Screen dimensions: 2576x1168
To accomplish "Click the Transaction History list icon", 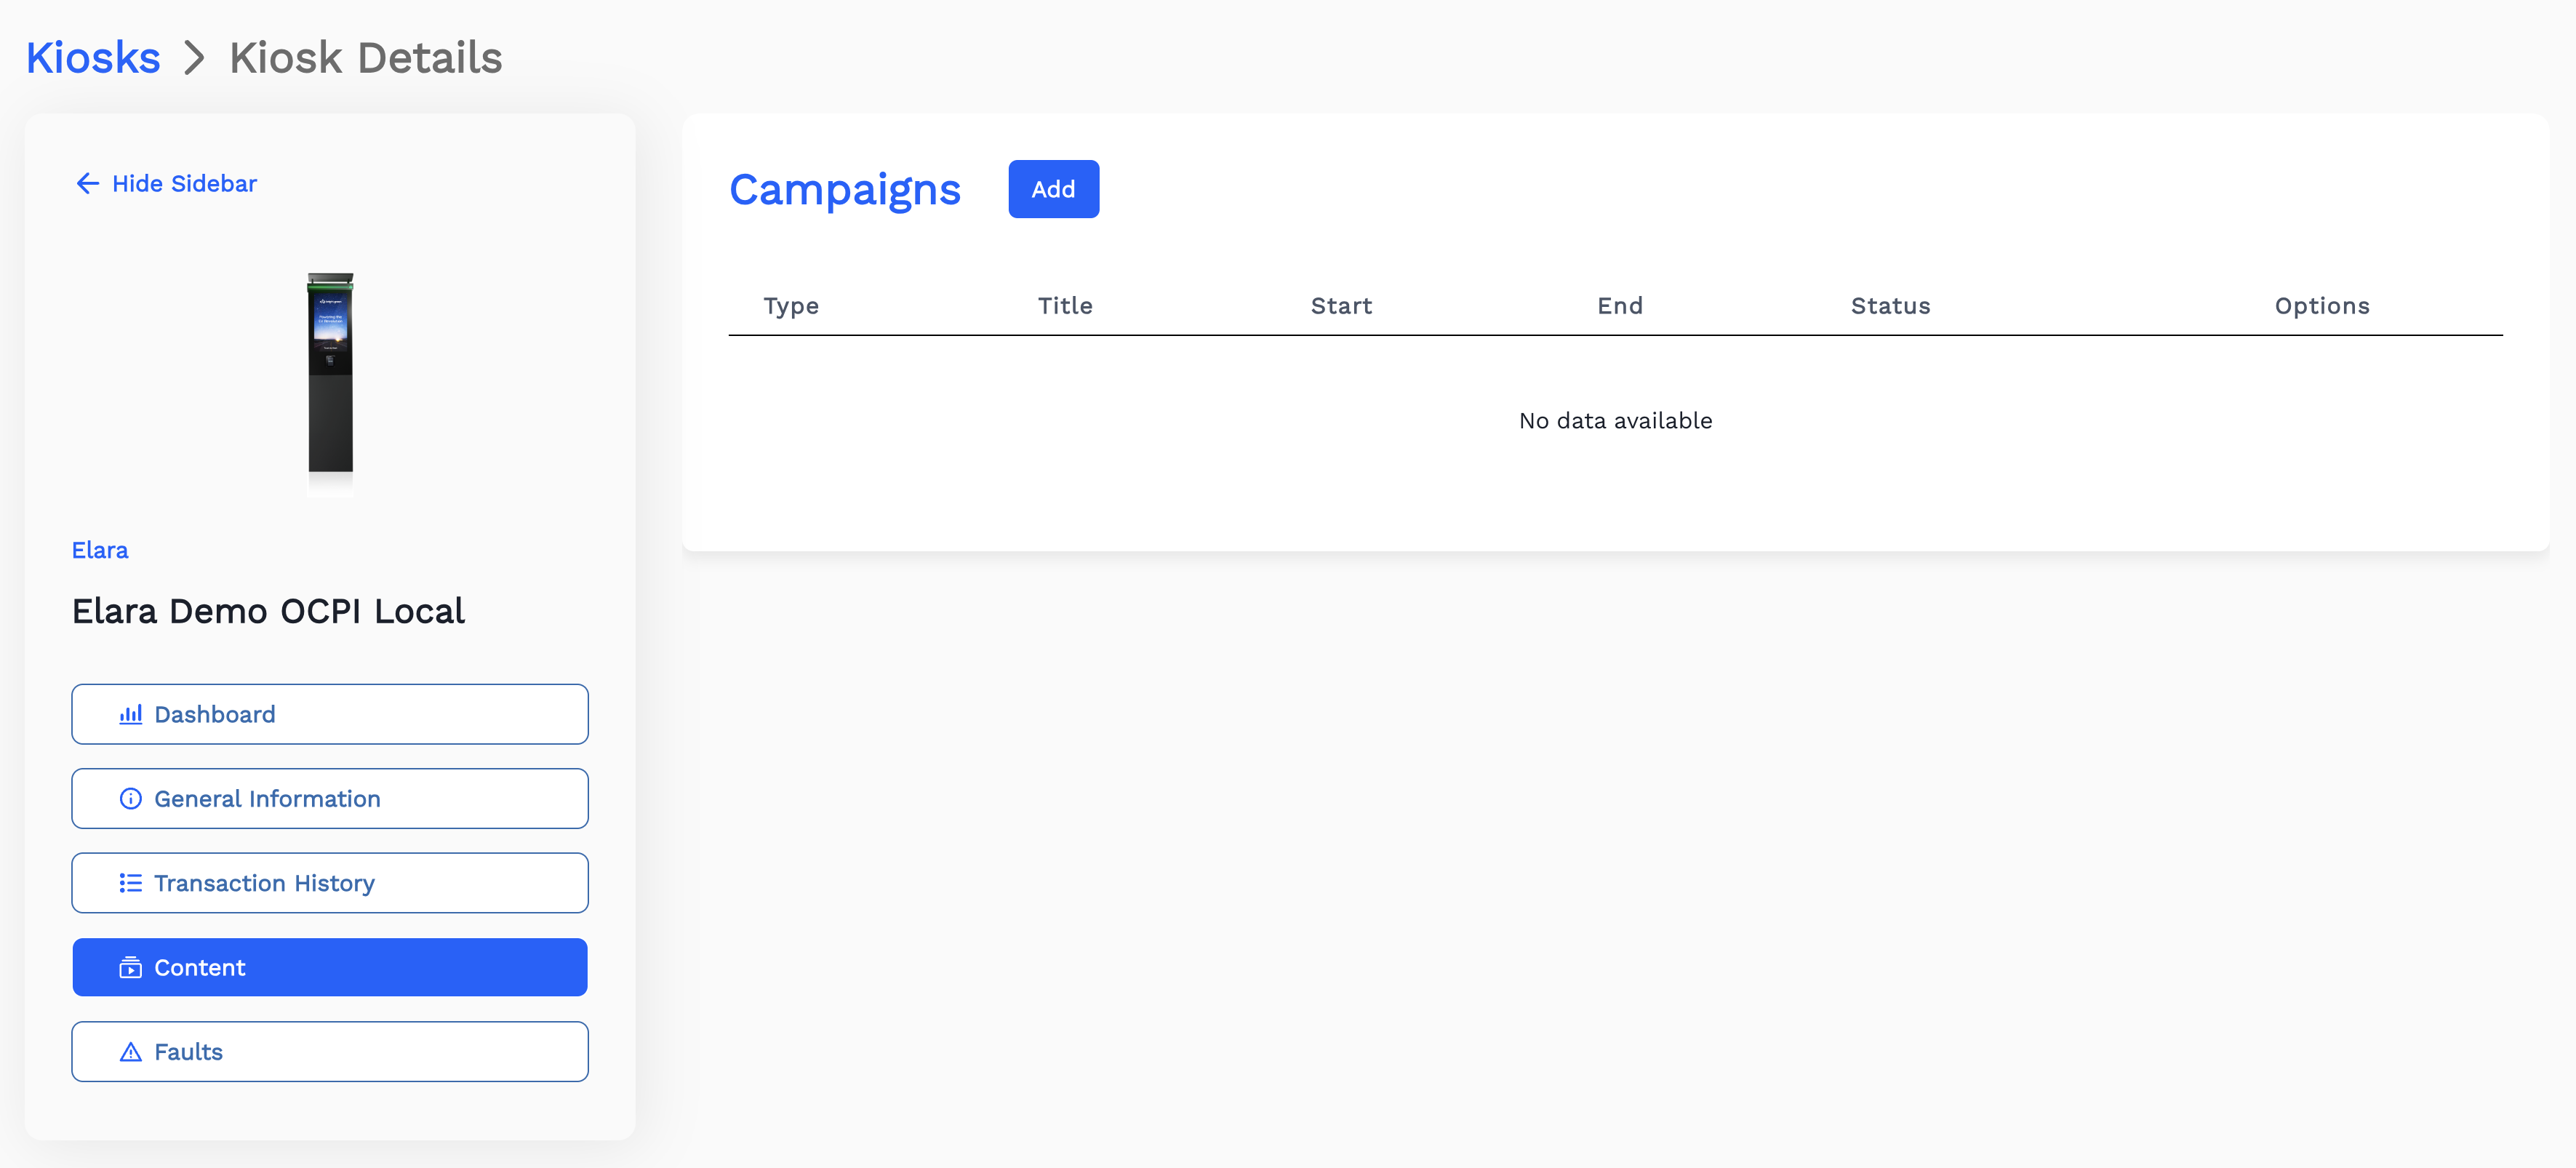I will coord(131,883).
